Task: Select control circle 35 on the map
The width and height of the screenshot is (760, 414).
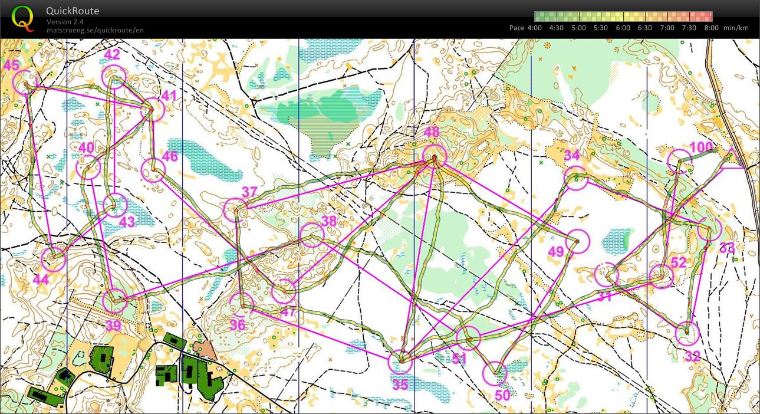Action: (401, 361)
